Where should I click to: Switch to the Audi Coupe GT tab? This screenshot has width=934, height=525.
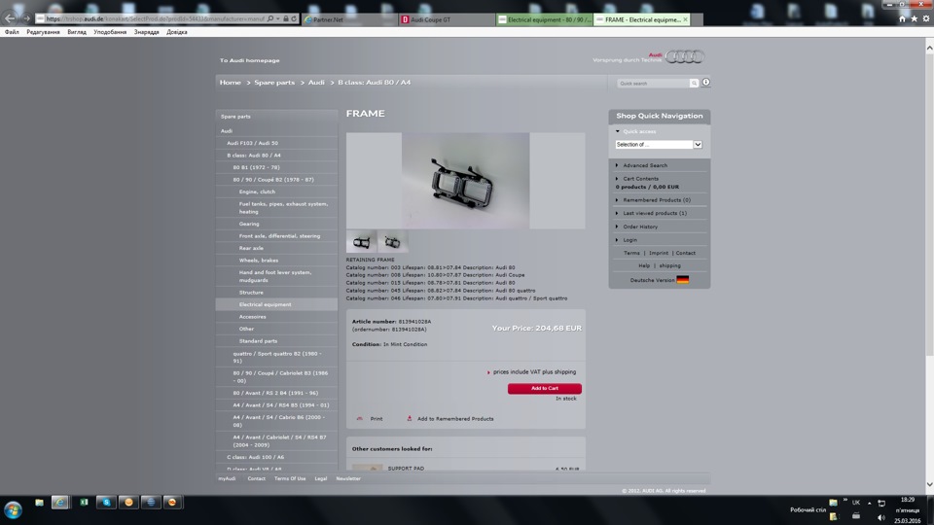tap(447, 19)
